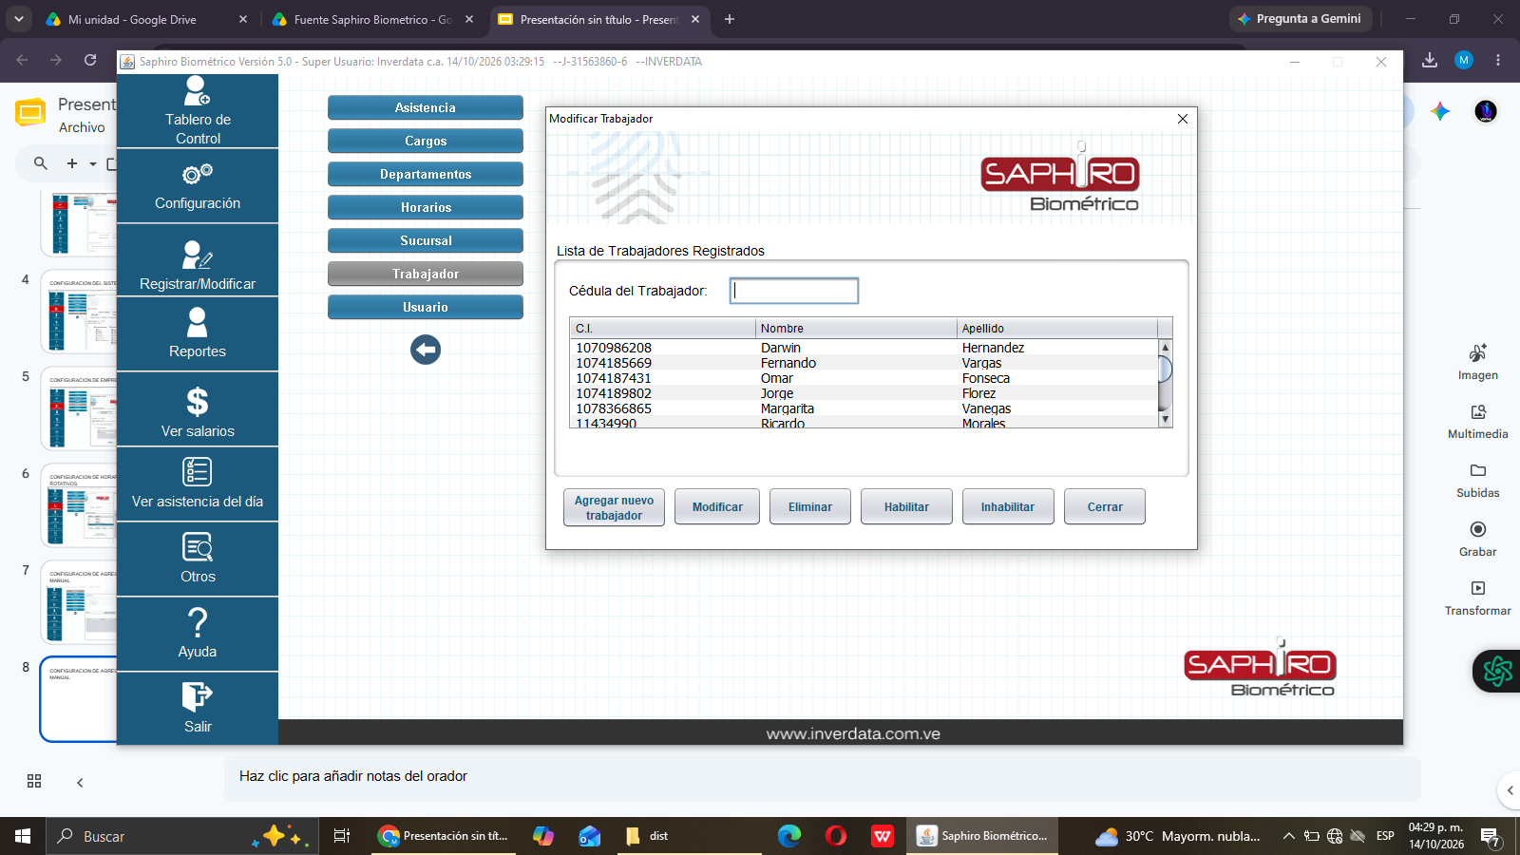
Task: Click the Eliminar button
Action: click(810, 507)
